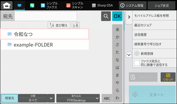Tap the magnifying glass search icon

[x=106, y=16]
